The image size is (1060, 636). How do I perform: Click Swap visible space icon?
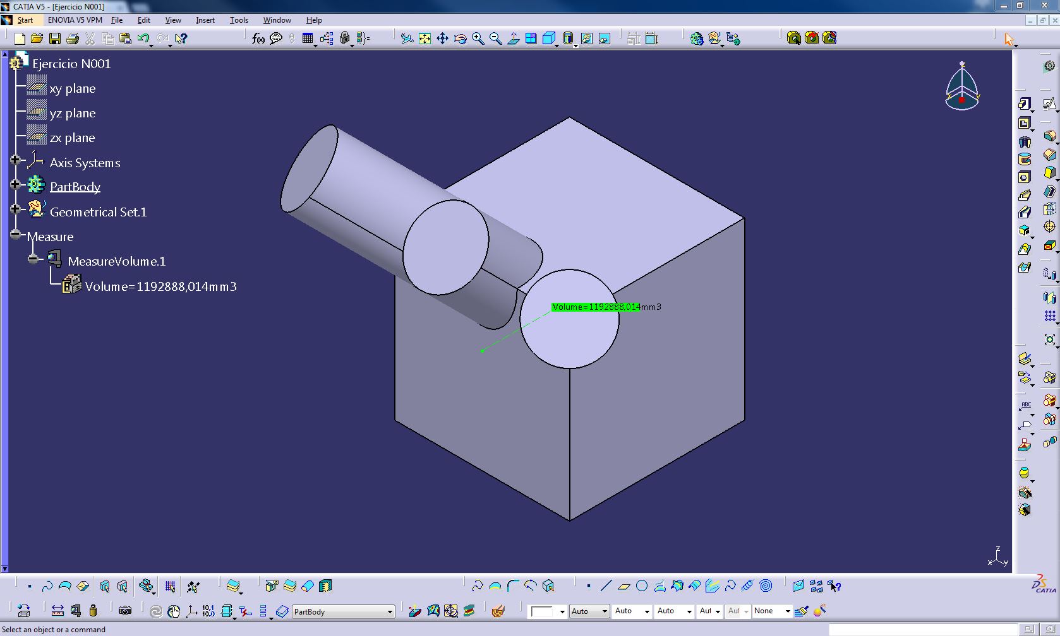(605, 39)
